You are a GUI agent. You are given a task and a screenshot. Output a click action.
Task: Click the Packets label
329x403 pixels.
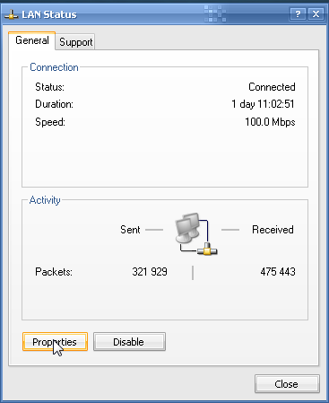click(x=54, y=272)
